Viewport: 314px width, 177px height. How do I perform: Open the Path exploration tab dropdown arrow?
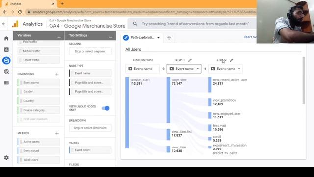click(158, 38)
